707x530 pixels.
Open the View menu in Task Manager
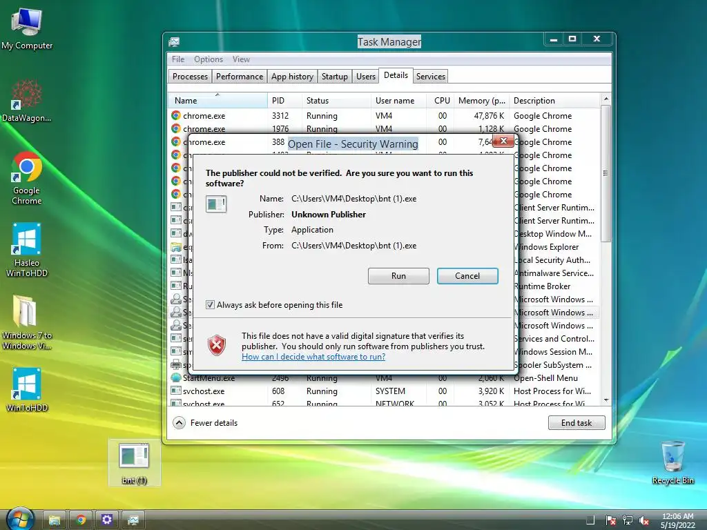241,59
